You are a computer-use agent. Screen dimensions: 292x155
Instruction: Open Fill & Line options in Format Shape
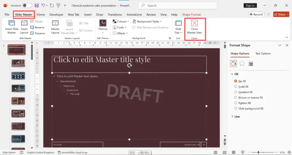[233, 64]
